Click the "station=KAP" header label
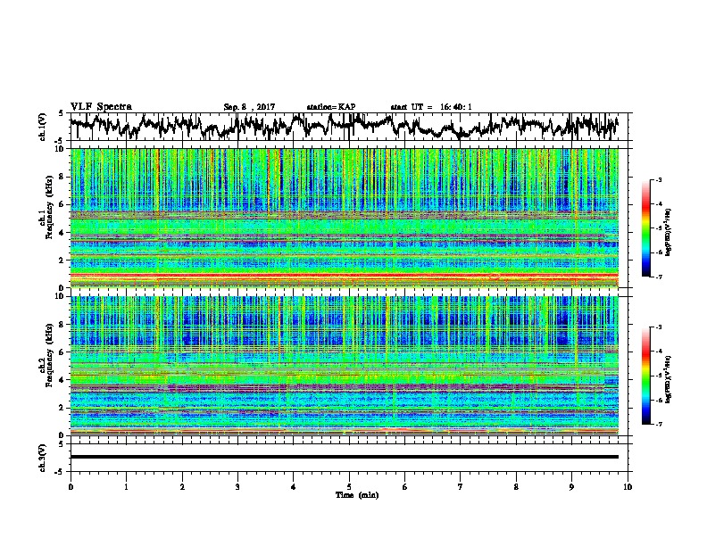The image size is (707, 546). pos(331,107)
